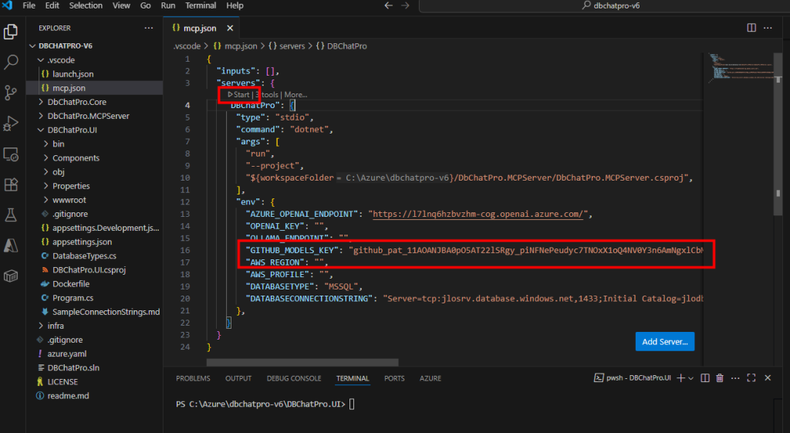Open Explorer more actions ellipsis
The image size is (790, 433).
(x=149, y=29)
